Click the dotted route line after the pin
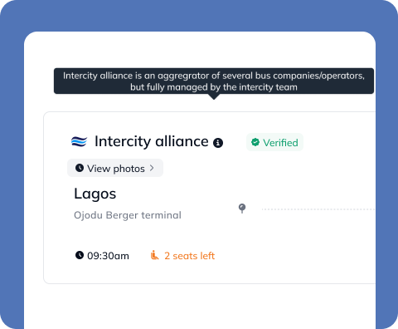The image size is (398, 329). pos(318,209)
